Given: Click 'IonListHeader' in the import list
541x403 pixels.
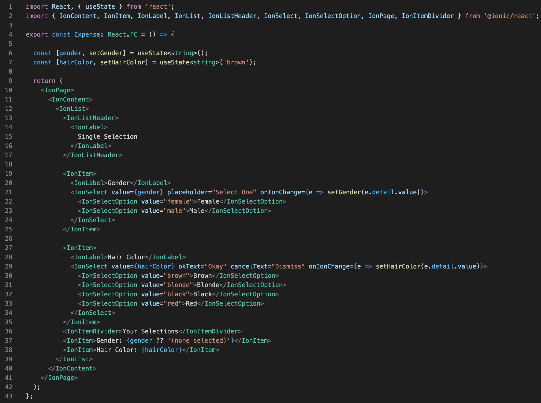Looking at the screenshot, I should (x=232, y=16).
